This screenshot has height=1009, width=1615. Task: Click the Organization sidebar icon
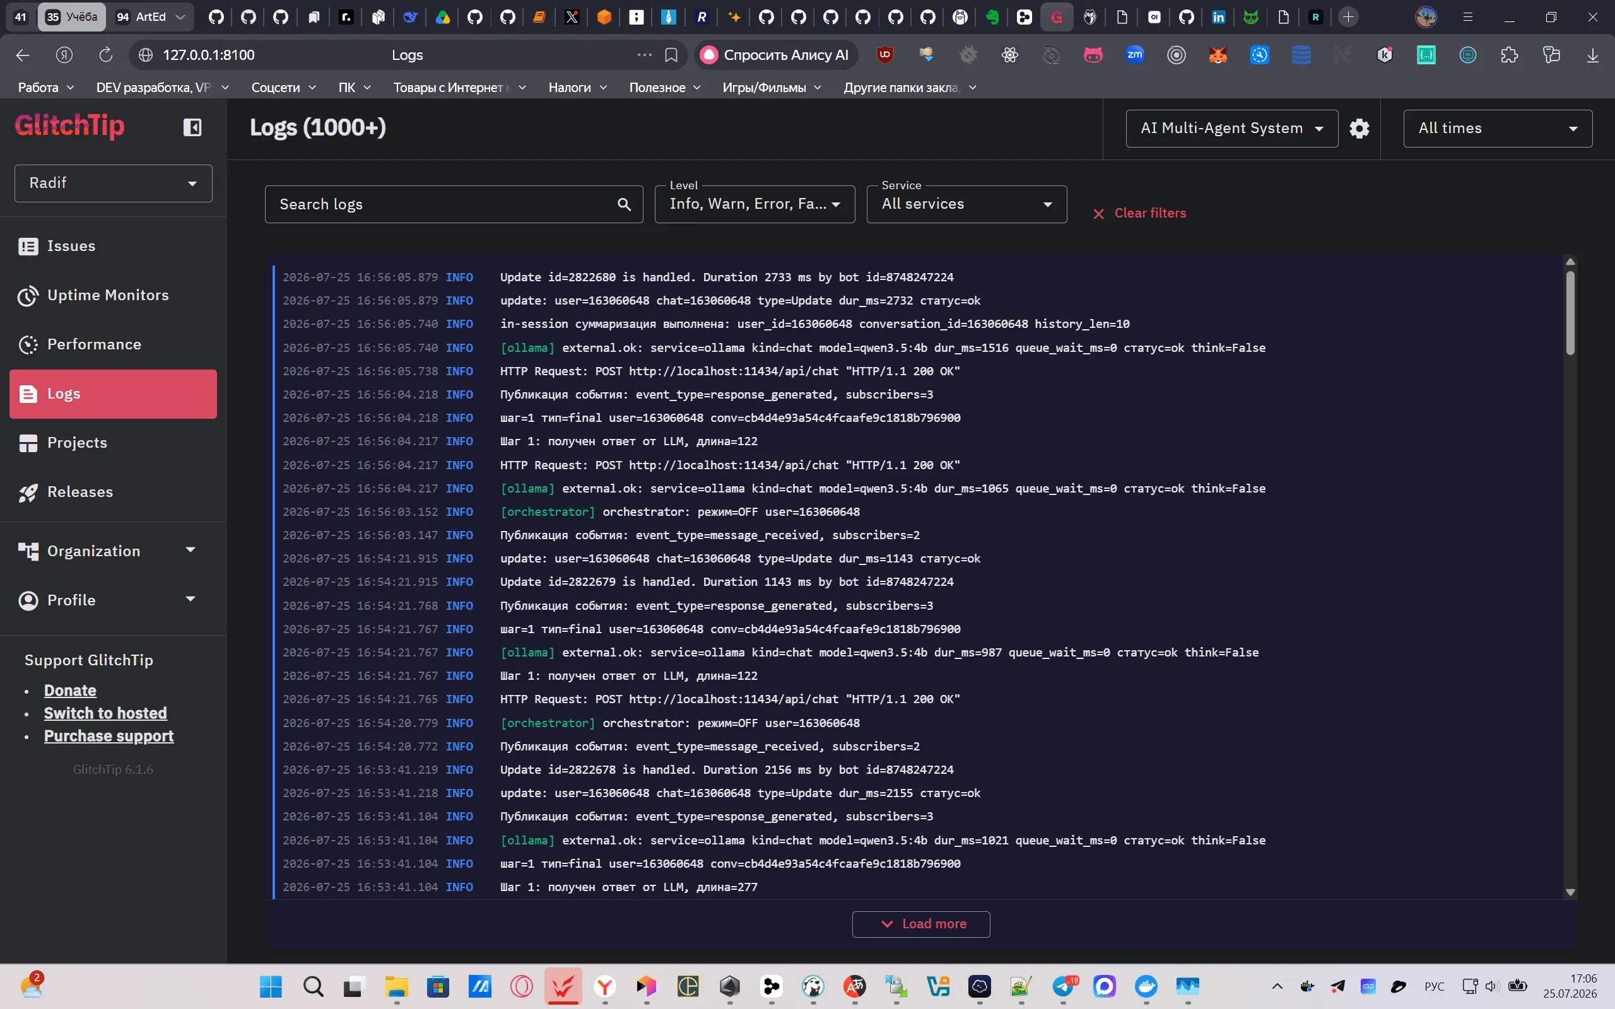(28, 551)
